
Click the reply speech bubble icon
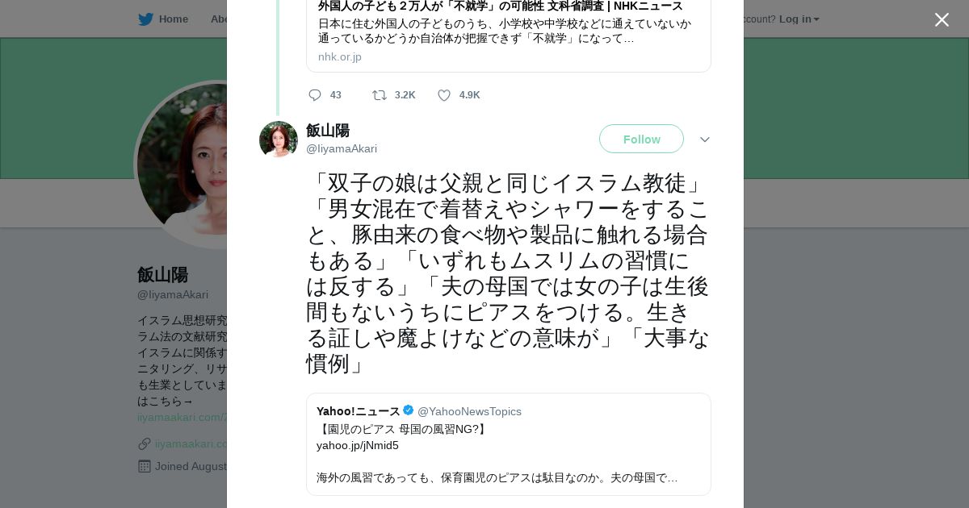click(315, 95)
